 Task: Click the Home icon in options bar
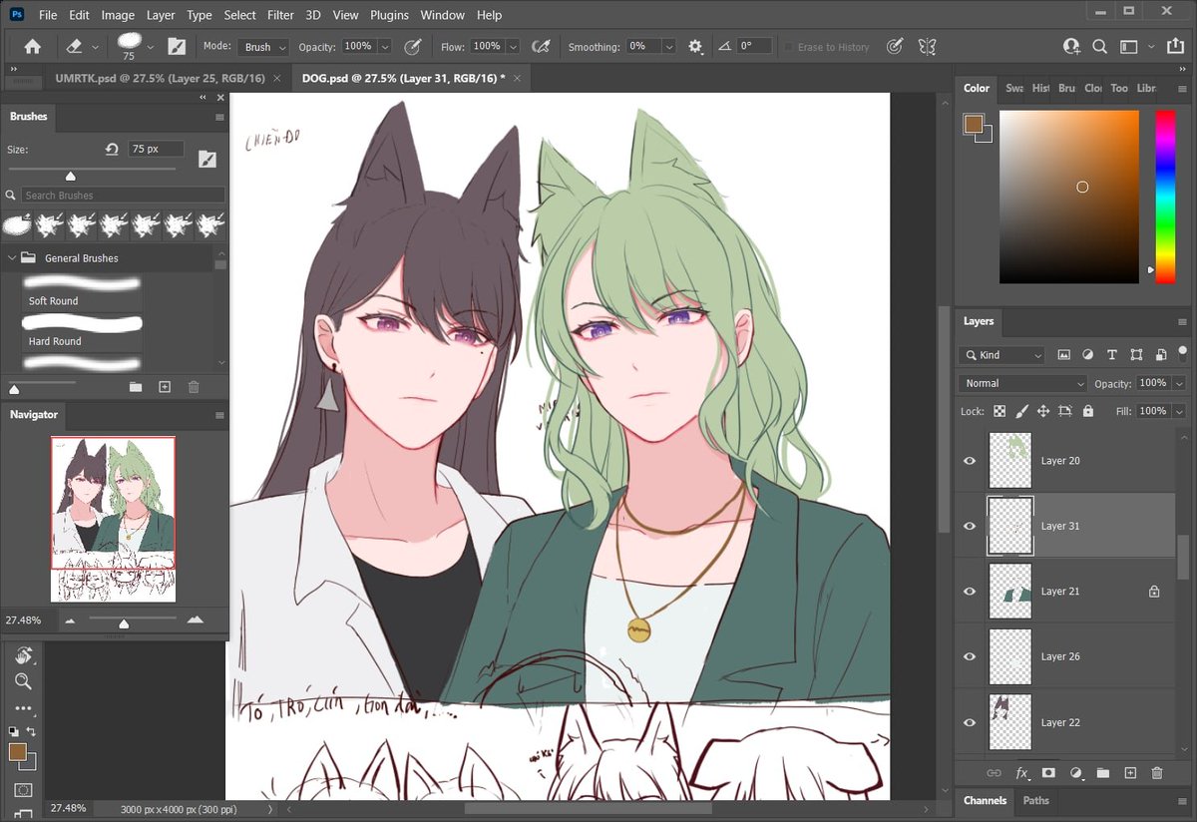(x=32, y=47)
